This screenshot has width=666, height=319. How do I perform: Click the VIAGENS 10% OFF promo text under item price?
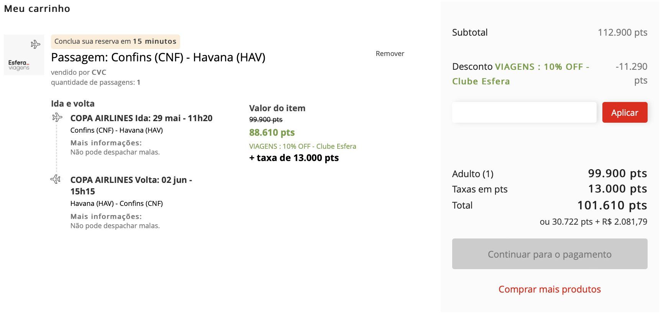point(302,146)
